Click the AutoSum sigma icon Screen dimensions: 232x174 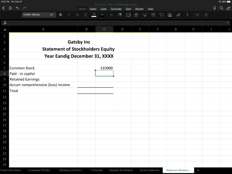(187, 15)
